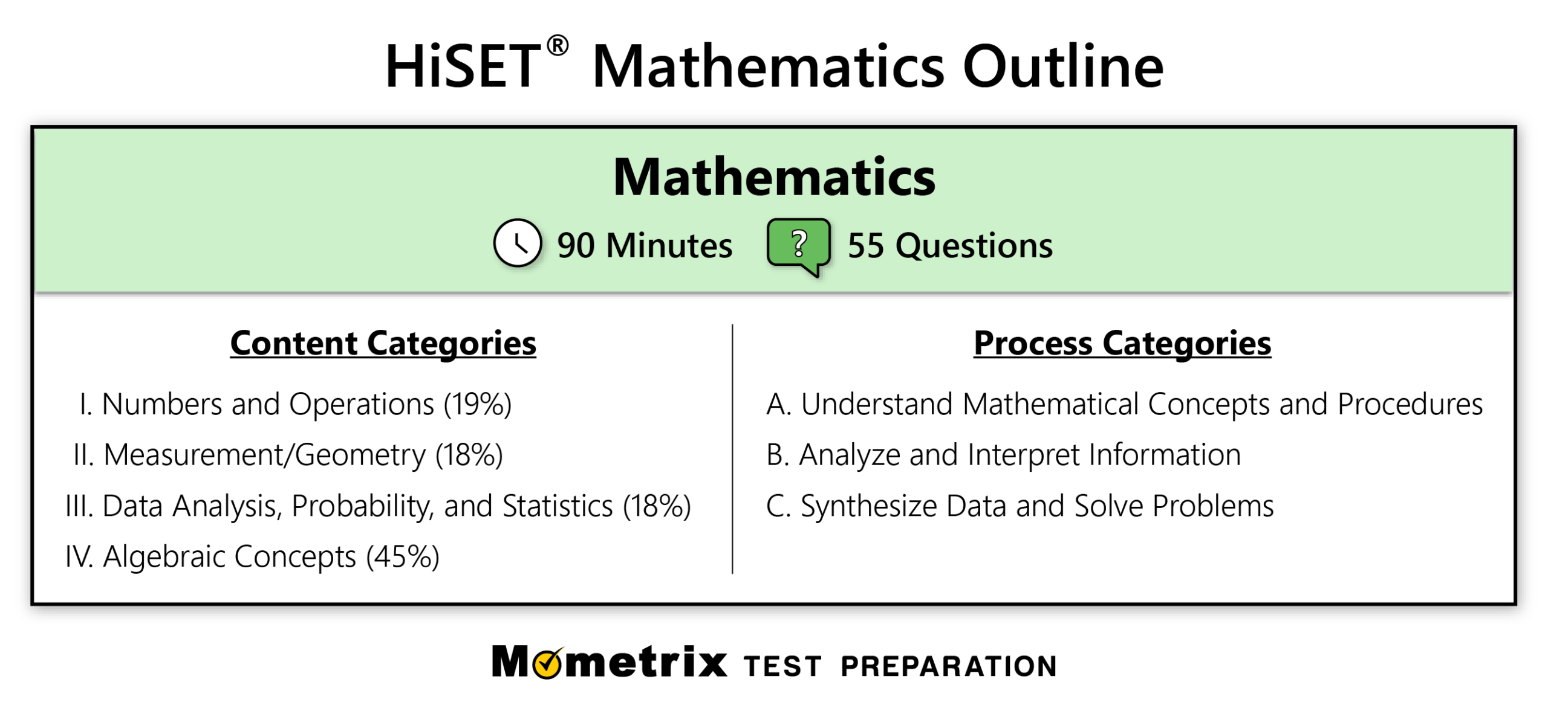Click Numbers and Operations (19%) item
The image size is (1548, 711).
295,404
